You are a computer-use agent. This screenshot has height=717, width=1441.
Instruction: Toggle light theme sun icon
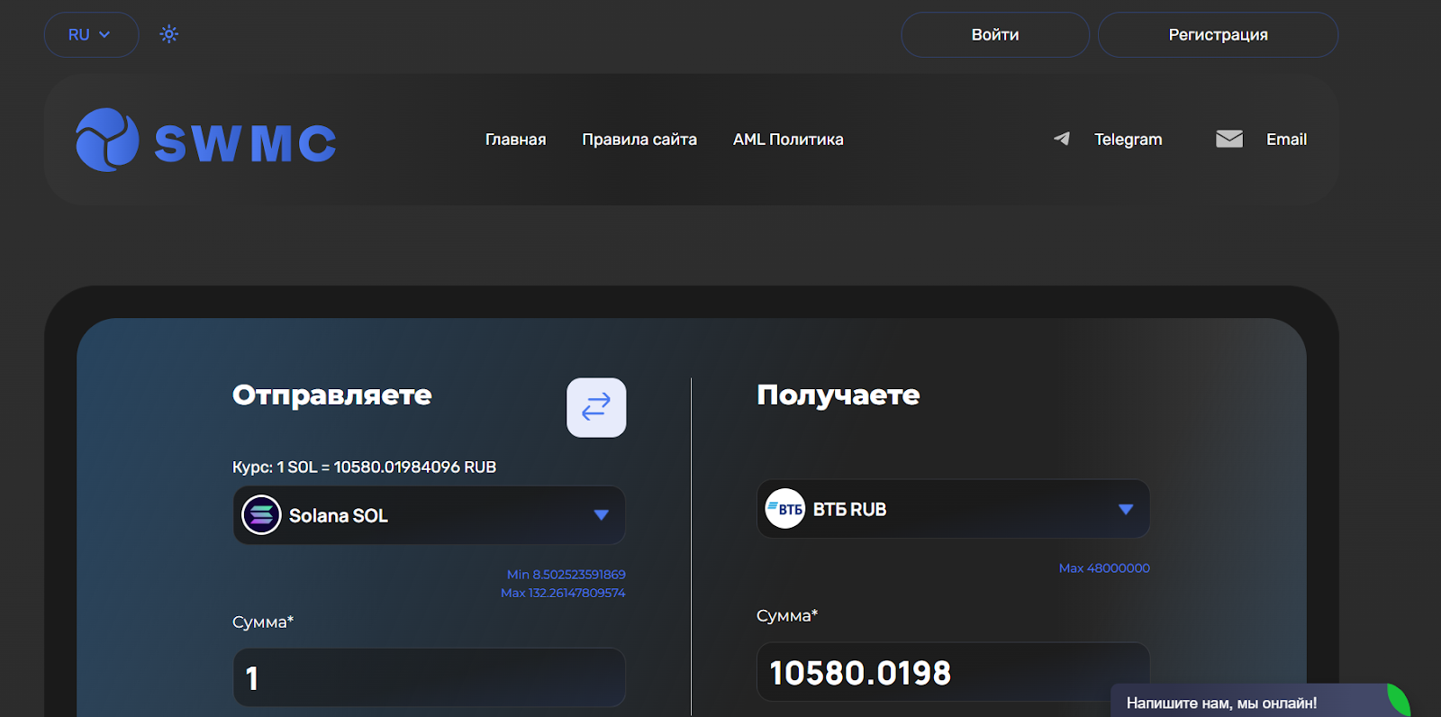tap(169, 34)
